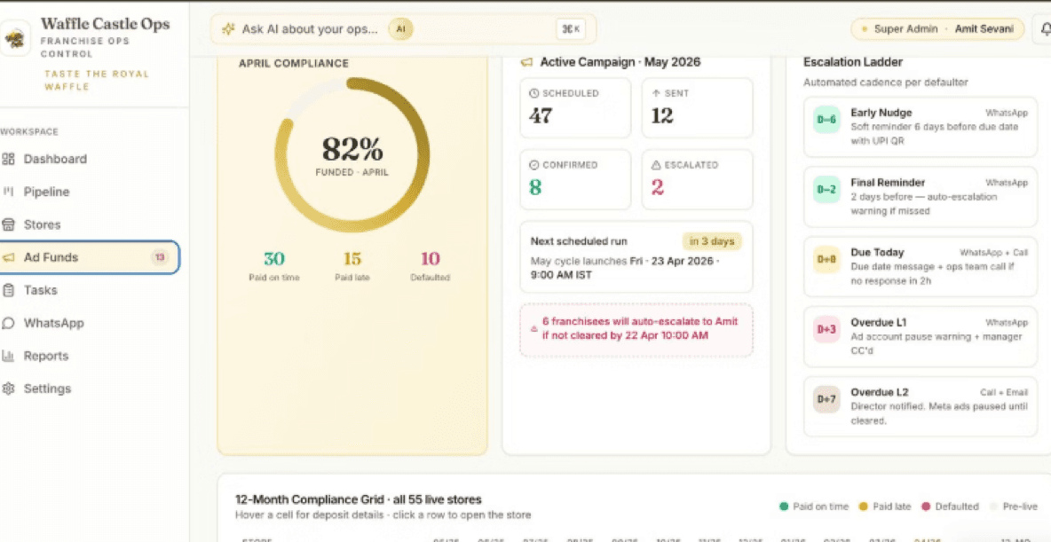Click the Paid on time green legend dot
Viewport: 1051px width, 542px height.
784,507
